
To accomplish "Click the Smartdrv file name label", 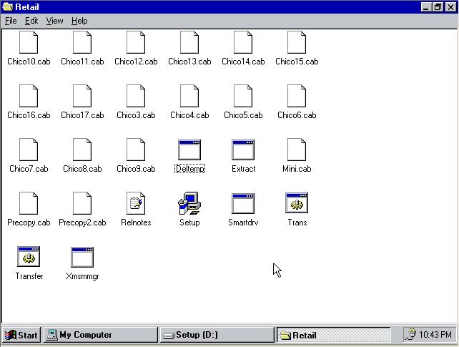I will (243, 223).
